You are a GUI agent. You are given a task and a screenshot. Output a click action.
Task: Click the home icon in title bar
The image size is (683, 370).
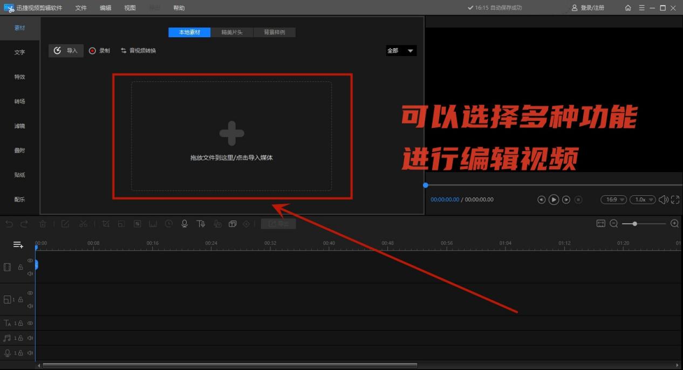628,8
